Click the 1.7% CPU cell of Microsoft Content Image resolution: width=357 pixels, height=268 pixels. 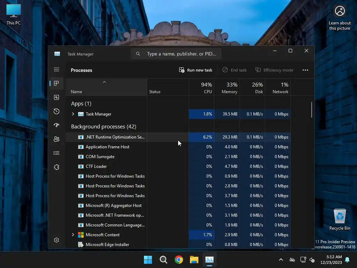point(202,235)
